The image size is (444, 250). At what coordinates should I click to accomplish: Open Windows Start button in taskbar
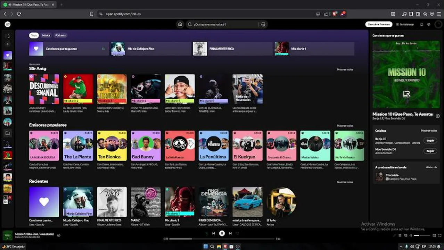pos(206,247)
